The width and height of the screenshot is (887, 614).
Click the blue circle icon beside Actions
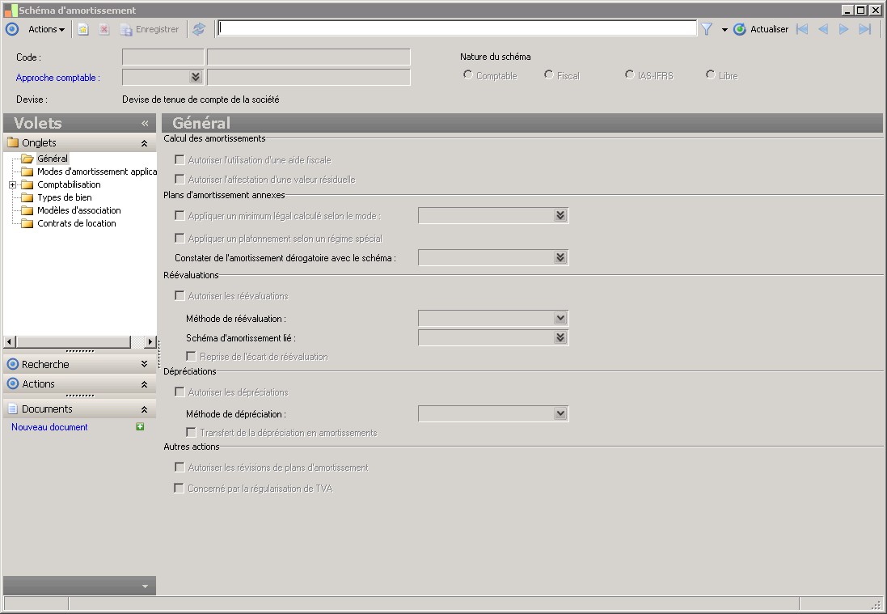coord(12,29)
